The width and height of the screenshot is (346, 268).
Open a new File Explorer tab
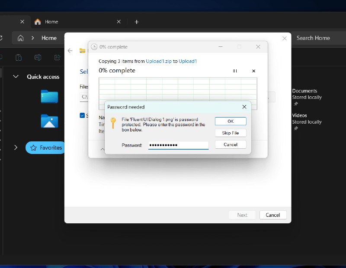click(x=137, y=22)
